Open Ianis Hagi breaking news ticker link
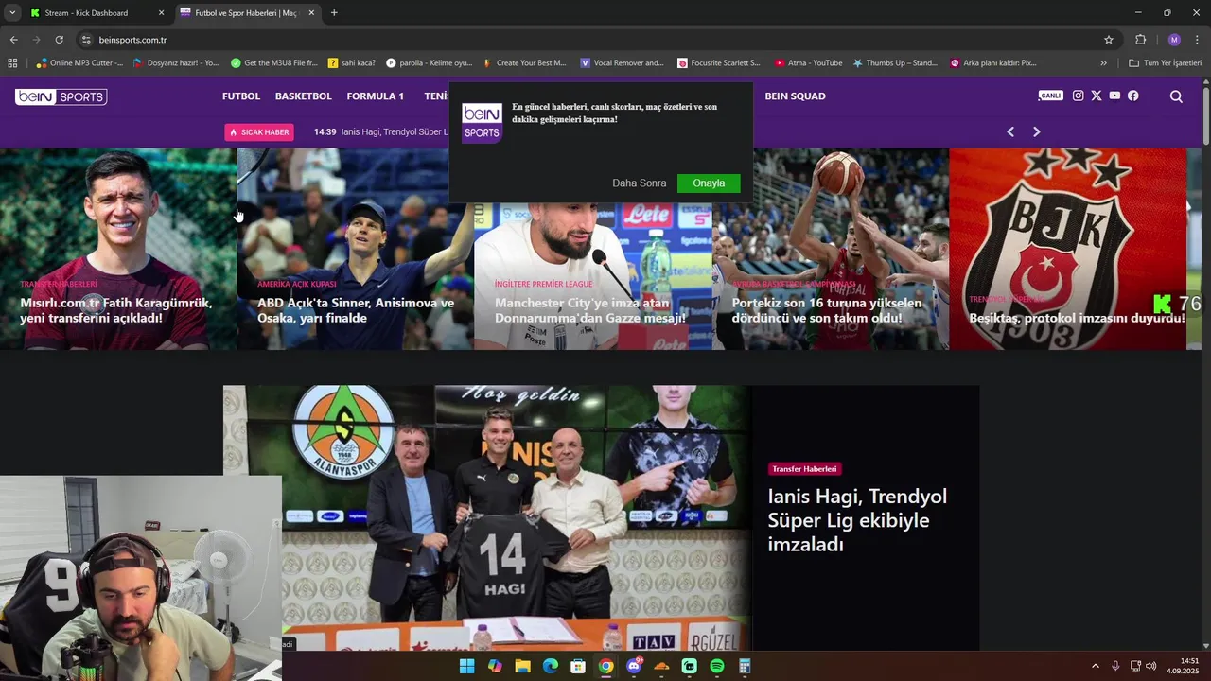 click(x=395, y=132)
